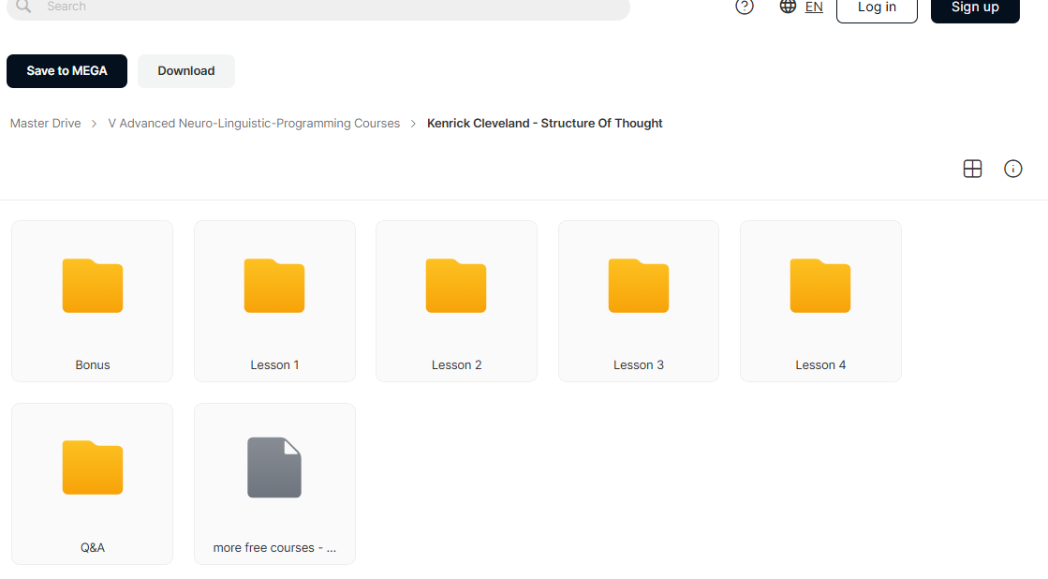
Task: Click the 'Lesson 2' folder name
Action: pyautogui.click(x=456, y=365)
